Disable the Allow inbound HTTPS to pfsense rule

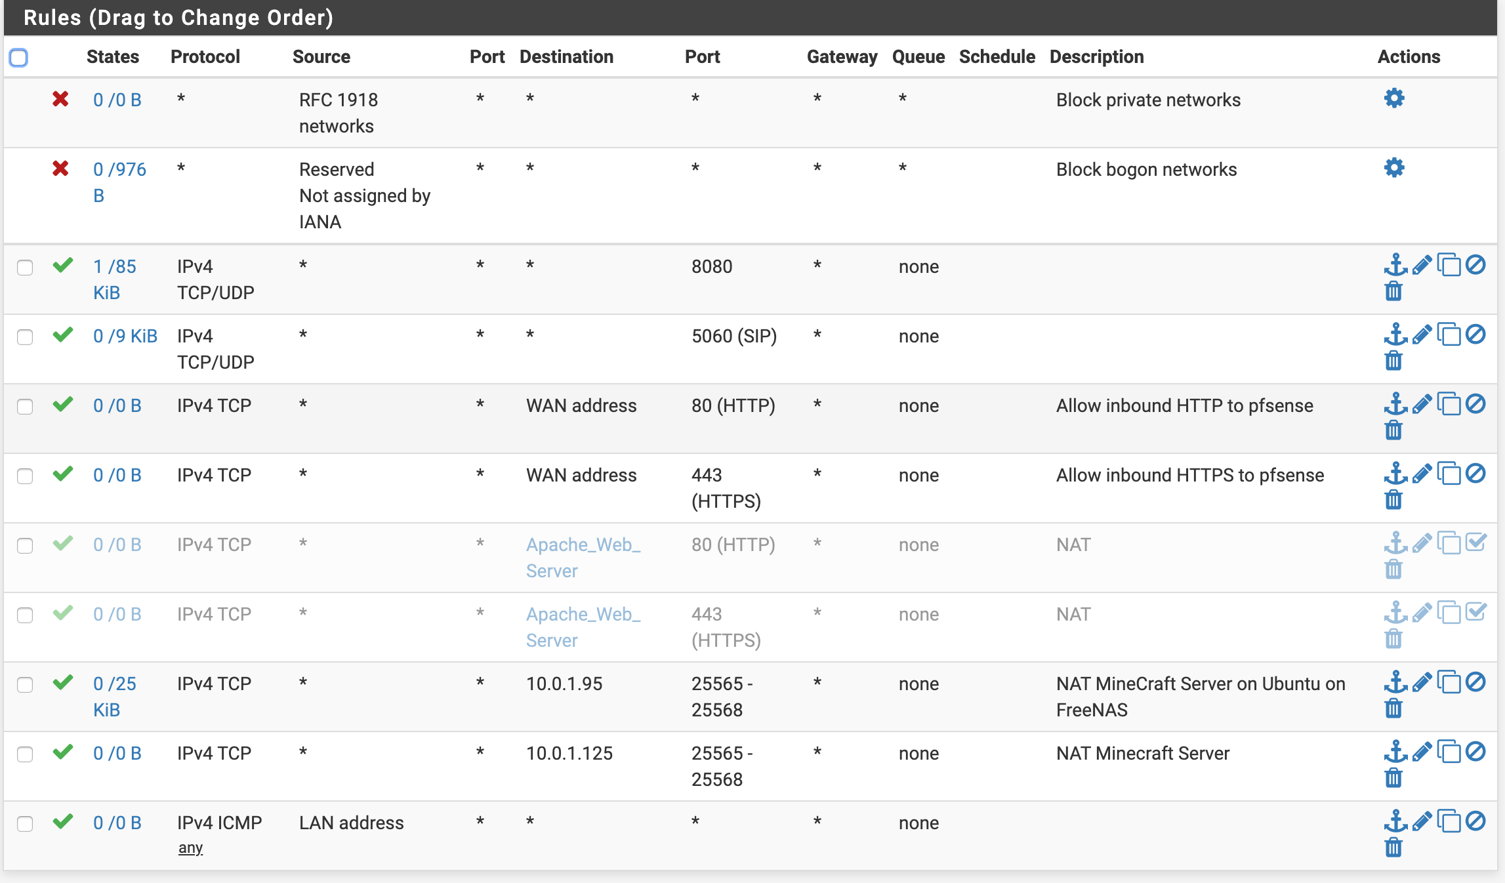1475,474
